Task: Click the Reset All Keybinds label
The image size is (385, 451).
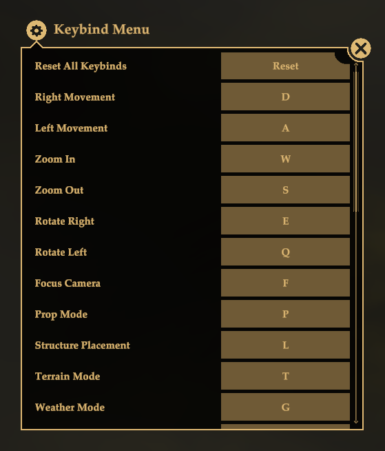Action: 81,66
